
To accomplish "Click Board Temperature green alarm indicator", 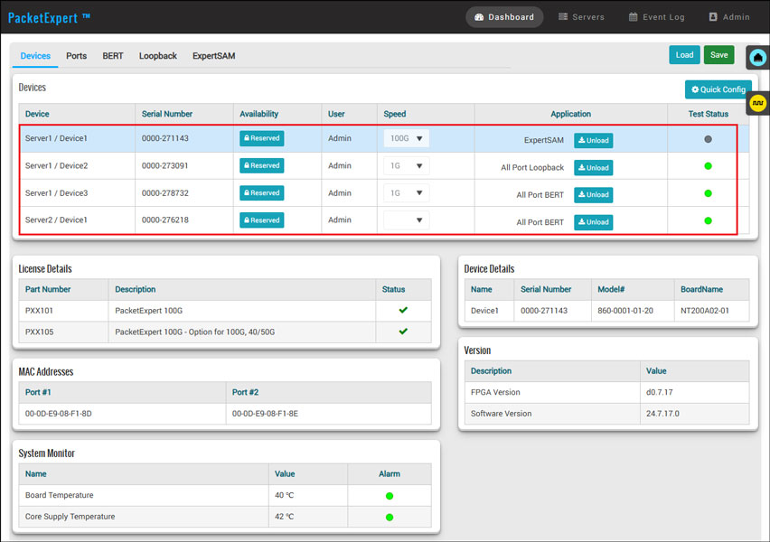I will [x=390, y=496].
